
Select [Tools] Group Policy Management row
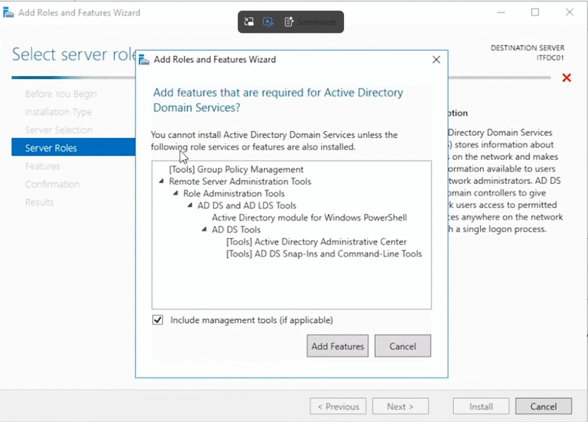coord(236,169)
